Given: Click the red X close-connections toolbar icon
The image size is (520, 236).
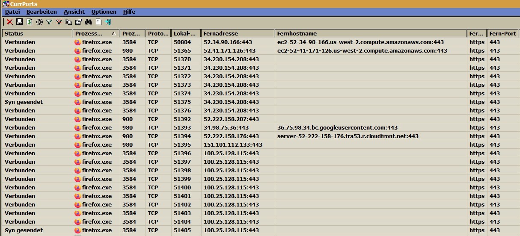Looking at the screenshot, I should tap(9, 22).
